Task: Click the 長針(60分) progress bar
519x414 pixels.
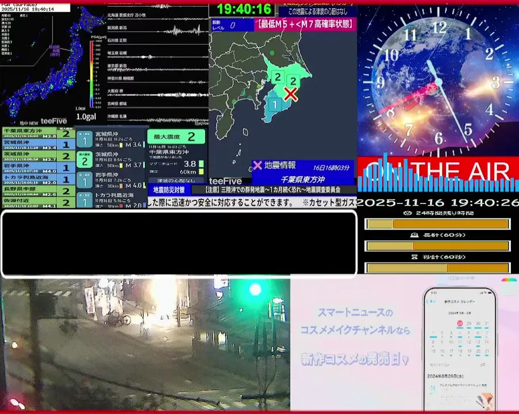Action: tap(437, 246)
